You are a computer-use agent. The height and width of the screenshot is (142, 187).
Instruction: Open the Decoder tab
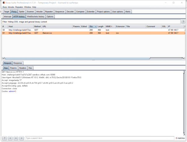[x=70, y=11]
